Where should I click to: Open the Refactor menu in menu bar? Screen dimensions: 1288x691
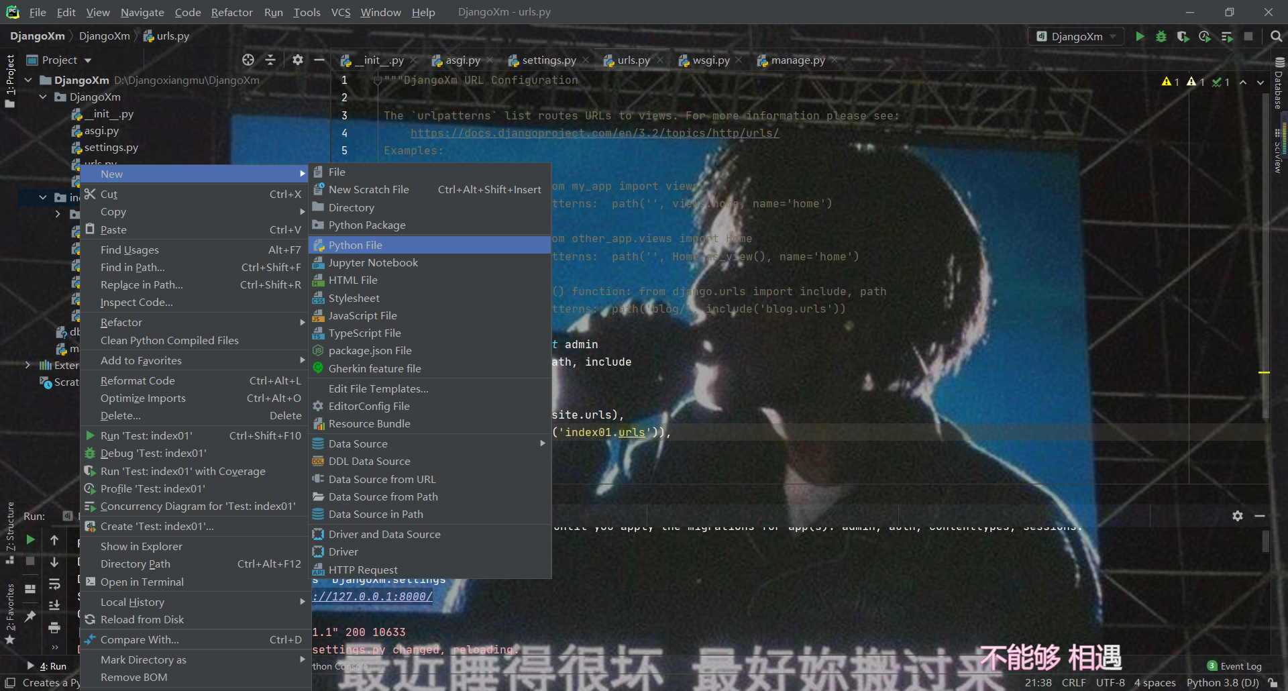(x=231, y=12)
